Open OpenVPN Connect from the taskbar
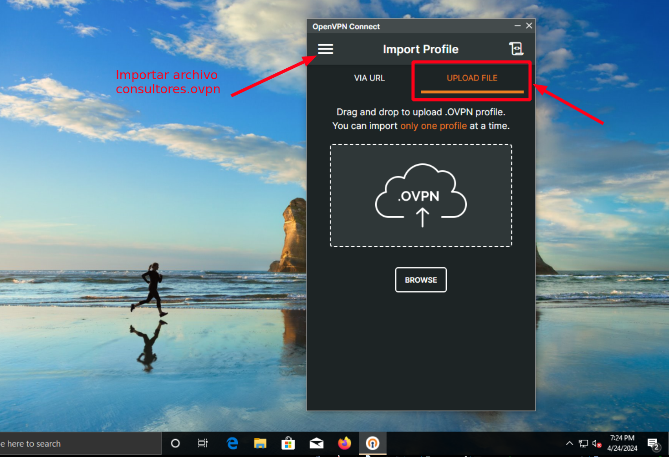Viewport: 669px width, 457px height. click(x=372, y=443)
